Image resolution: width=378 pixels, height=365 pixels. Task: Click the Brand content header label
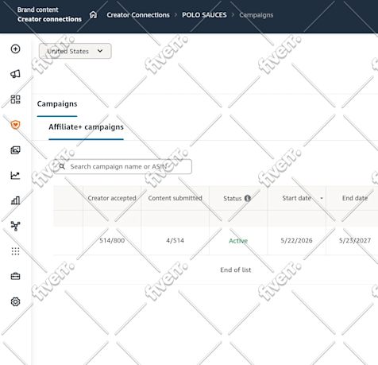[x=38, y=10]
